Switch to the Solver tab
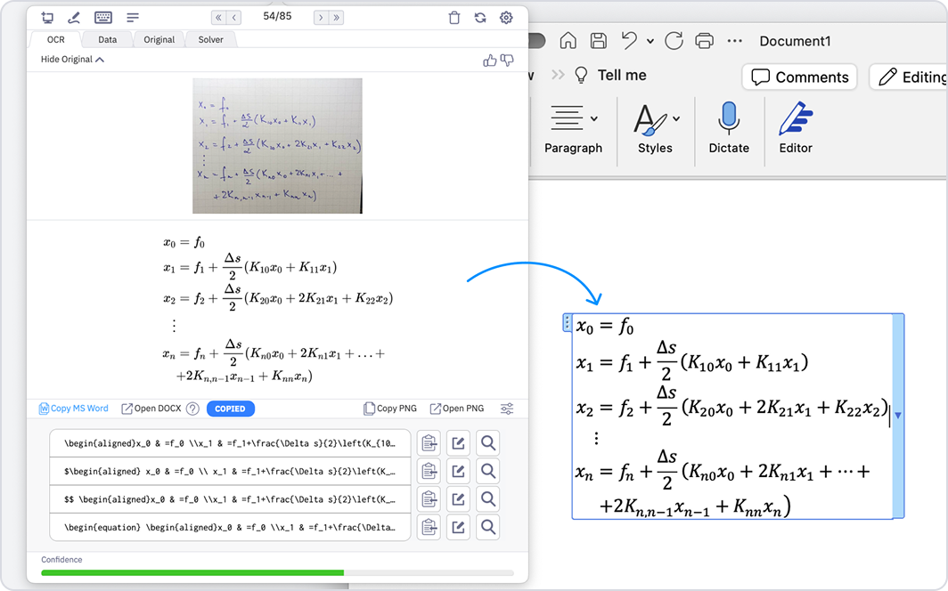 (x=210, y=39)
